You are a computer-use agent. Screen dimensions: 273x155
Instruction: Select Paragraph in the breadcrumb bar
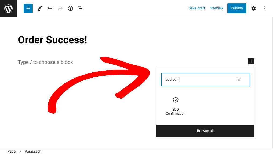coord(33,151)
